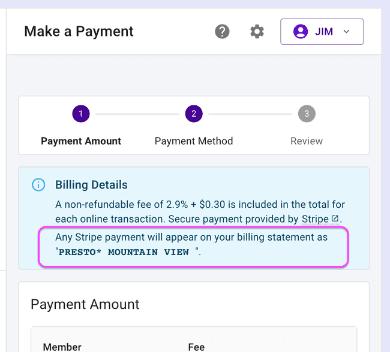This screenshot has height=352, width=390.
Task: Switch to the Payment Method step label
Action: (x=194, y=141)
